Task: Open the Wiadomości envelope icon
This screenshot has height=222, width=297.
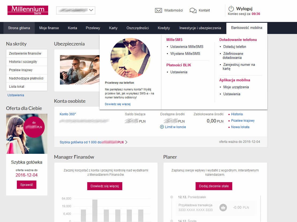Action: [x=158, y=10]
